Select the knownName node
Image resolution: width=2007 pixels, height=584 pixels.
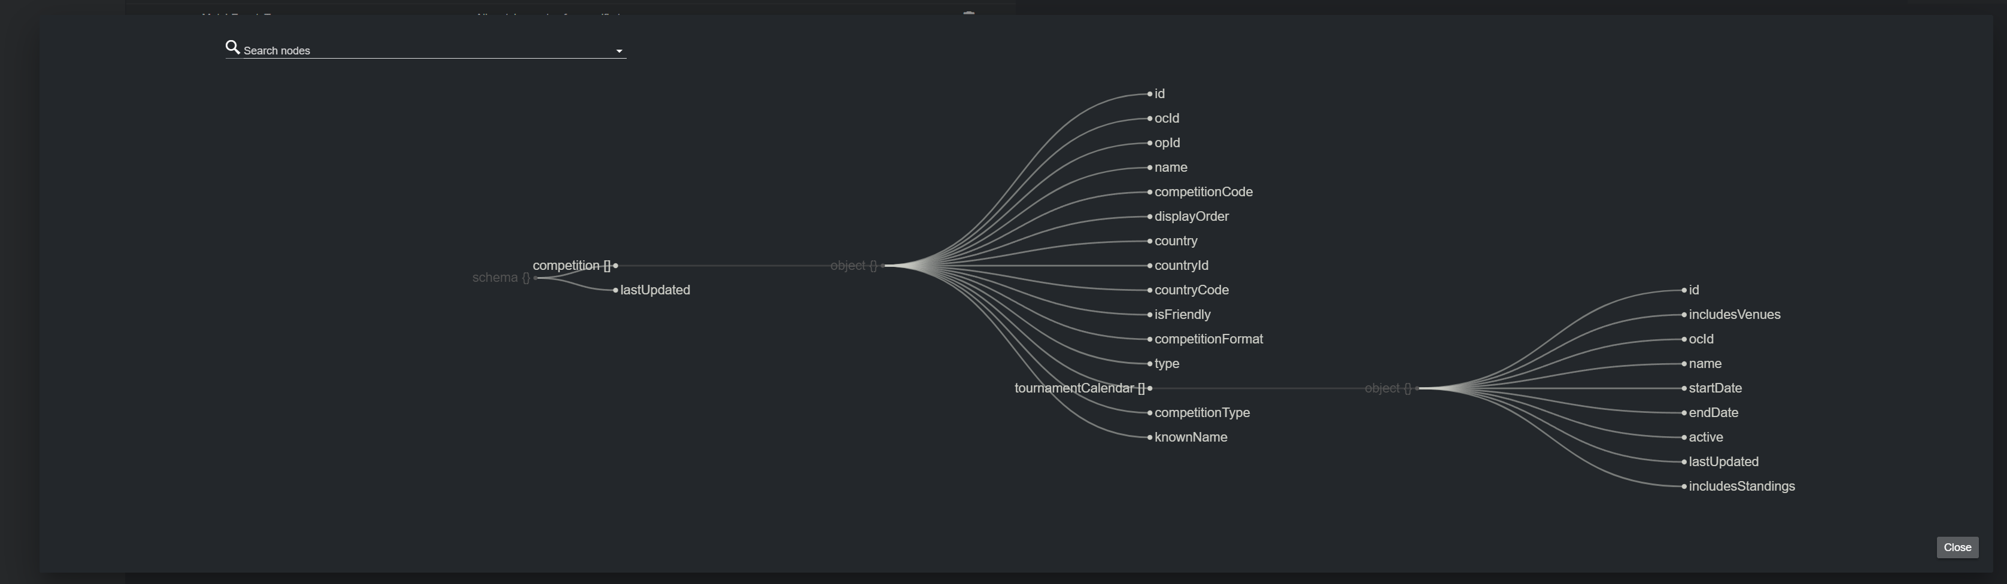[x=1191, y=437]
